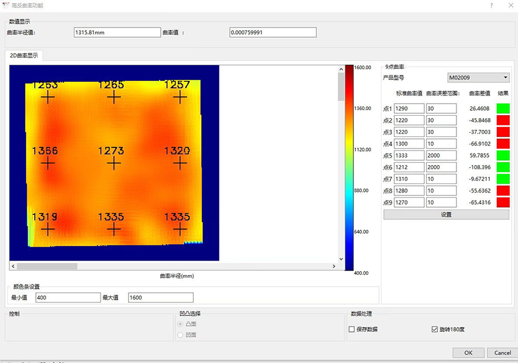518x363 pixels.
Task: Click the help question mark button
Action: [491, 5]
